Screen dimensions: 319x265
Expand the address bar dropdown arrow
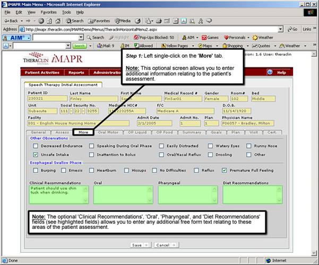(281, 29)
